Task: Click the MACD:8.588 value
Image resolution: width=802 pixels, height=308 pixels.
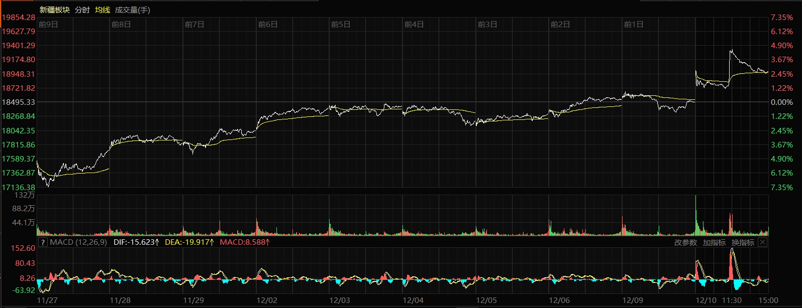Action: (x=245, y=242)
